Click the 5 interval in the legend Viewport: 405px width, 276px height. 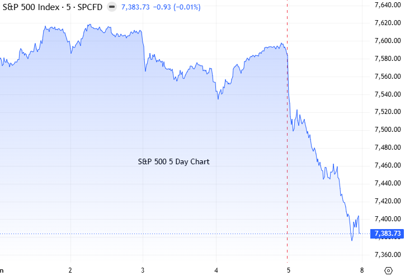click(x=68, y=7)
